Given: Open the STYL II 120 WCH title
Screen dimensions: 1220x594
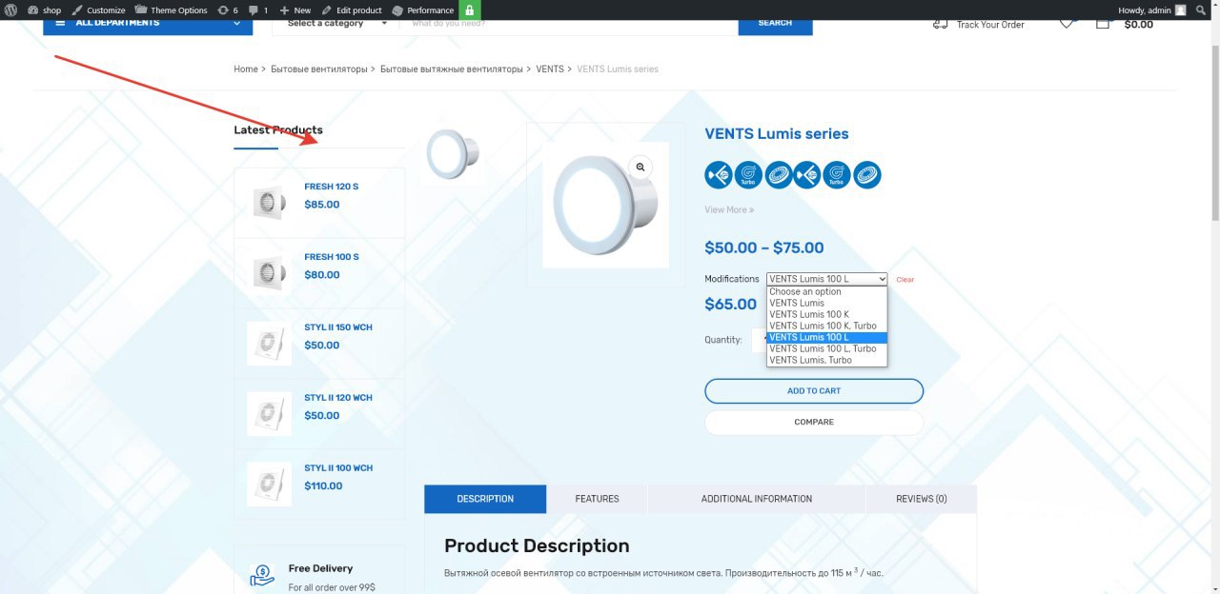Looking at the screenshot, I should 338,398.
